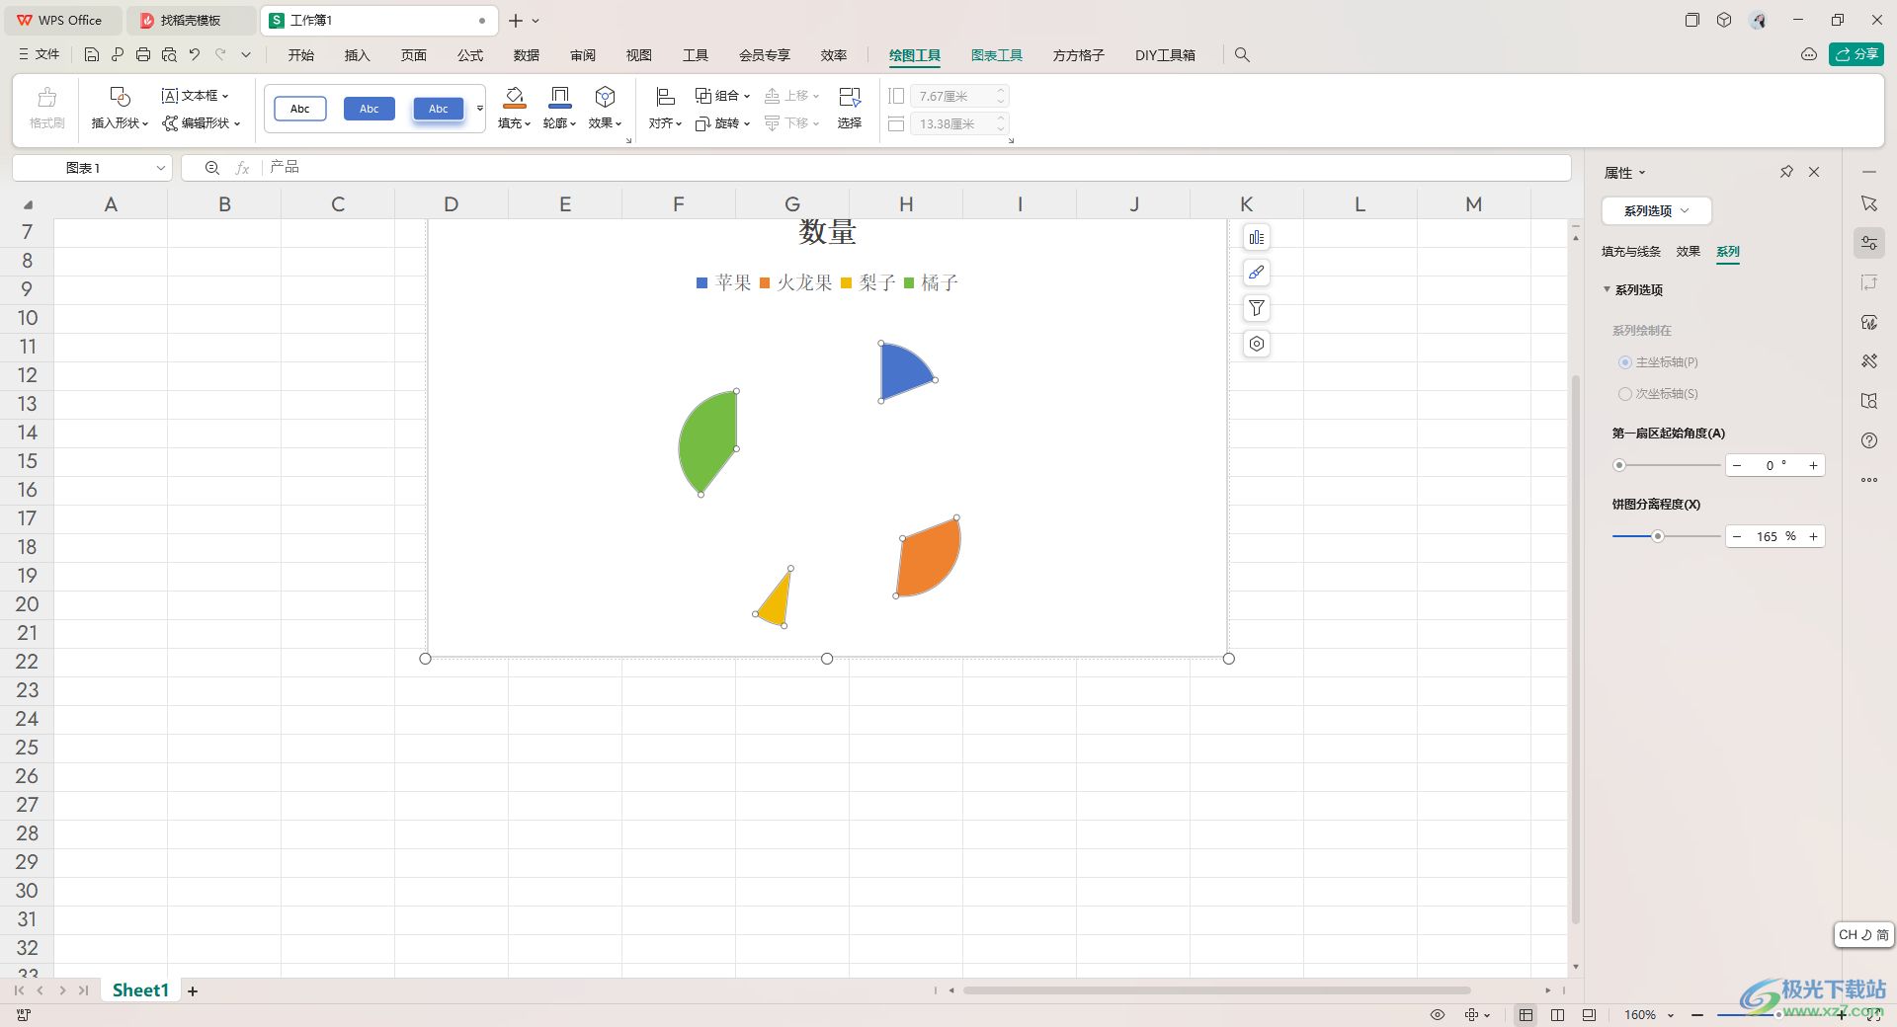1897x1027 pixels.
Task: Expand the shape style gallery arrow
Action: [x=480, y=109]
